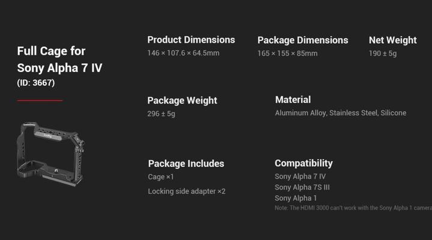Screen dimensions: 432x240
Task: Select the product ID 3667 text
Action: coord(35,83)
